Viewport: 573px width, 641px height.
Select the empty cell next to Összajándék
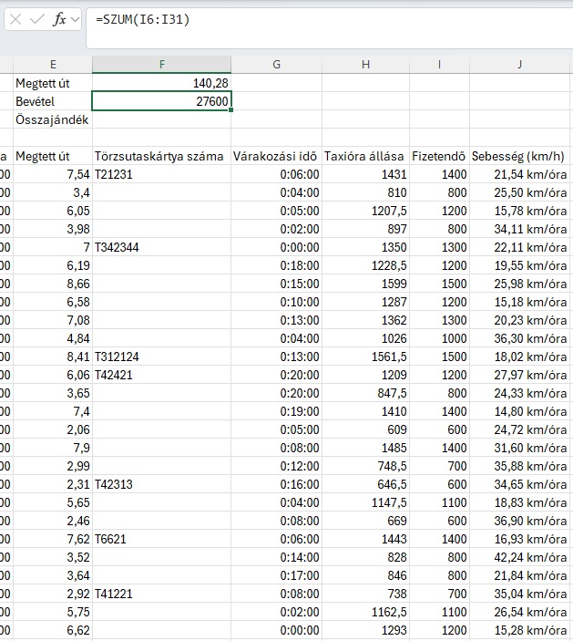162,119
